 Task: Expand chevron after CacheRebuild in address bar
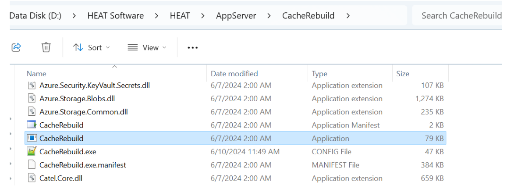tap(348, 16)
